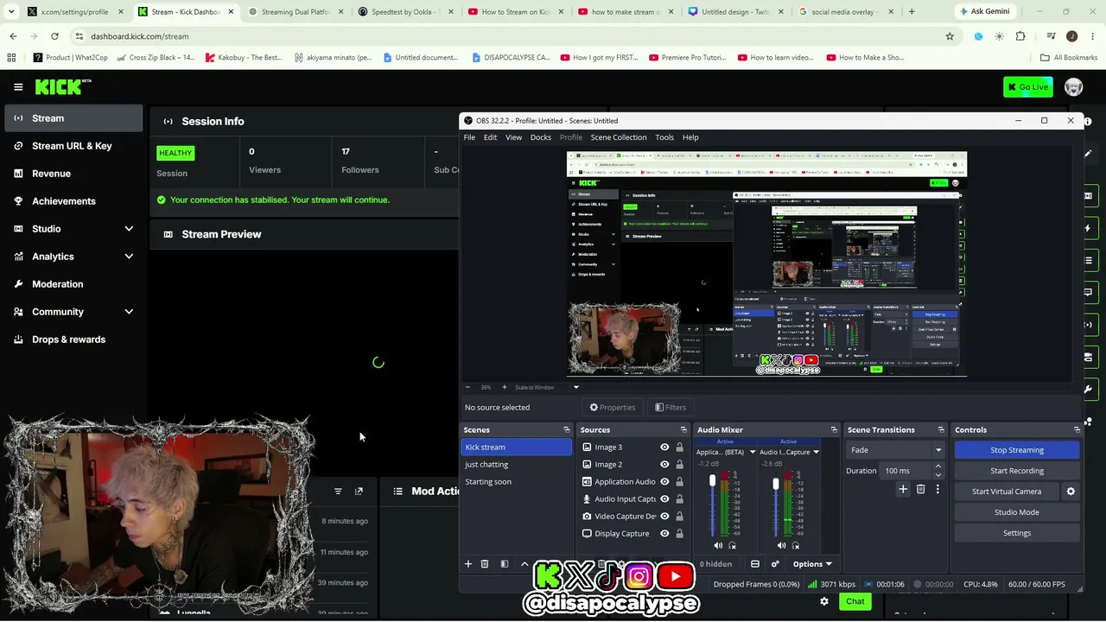Click the Start Recording button
The height and width of the screenshot is (622, 1106).
tap(1017, 471)
